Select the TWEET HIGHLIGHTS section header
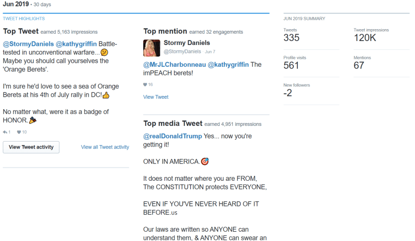This screenshot has height=241, width=415. [24, 18]
